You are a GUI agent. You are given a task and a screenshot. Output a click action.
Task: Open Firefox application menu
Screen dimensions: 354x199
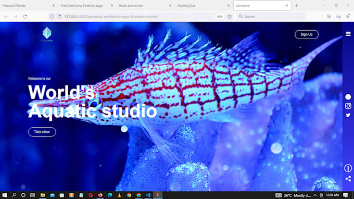[x=348, y=17]
